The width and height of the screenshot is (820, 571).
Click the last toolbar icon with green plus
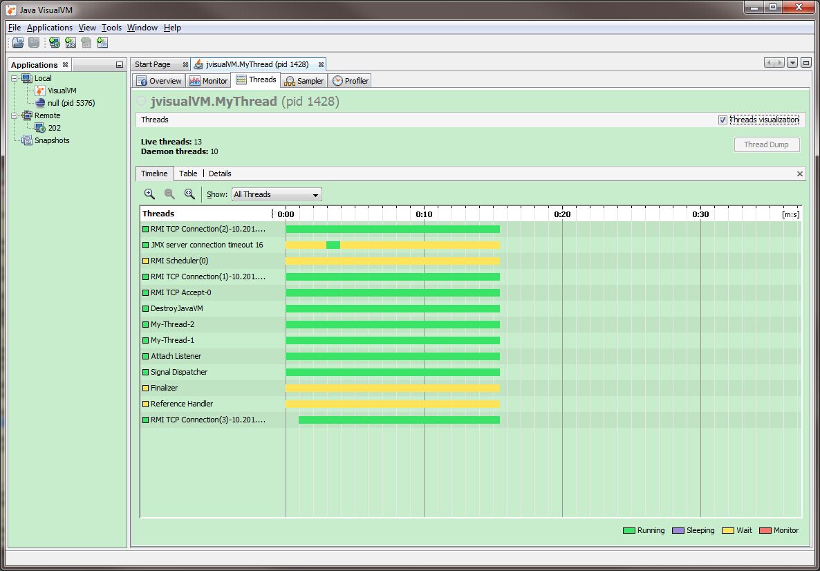102,43
